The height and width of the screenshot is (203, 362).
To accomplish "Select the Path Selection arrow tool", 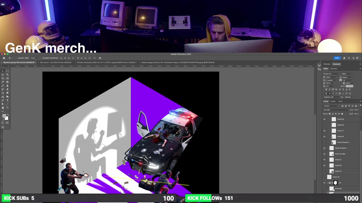I will [3, 104].
